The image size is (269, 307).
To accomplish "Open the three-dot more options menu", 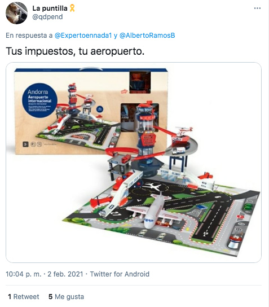I will point(257,8).
